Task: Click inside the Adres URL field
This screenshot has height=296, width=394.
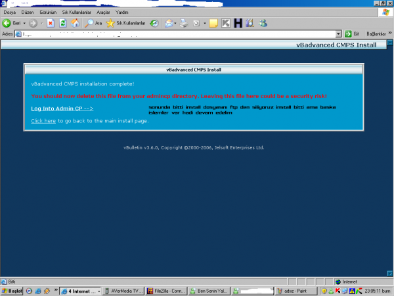Action: click(175, 34)
